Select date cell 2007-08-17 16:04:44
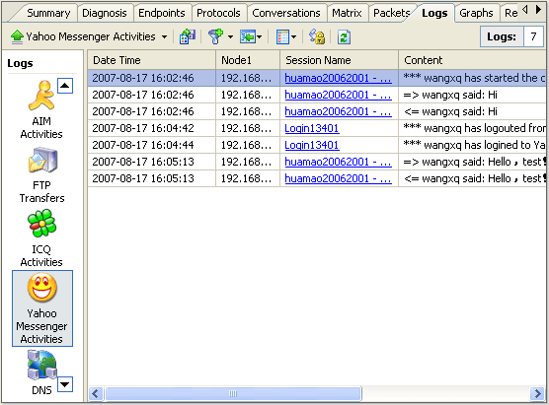This screenshot has width=549, height=405. (152, 145)
